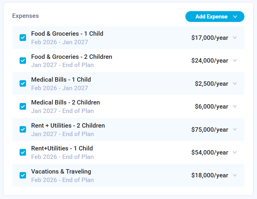The height and width of the screenshot is (199, 257).
Task: Disable Medical Bills - 2 Children expense
Action: tap(23, 107)
